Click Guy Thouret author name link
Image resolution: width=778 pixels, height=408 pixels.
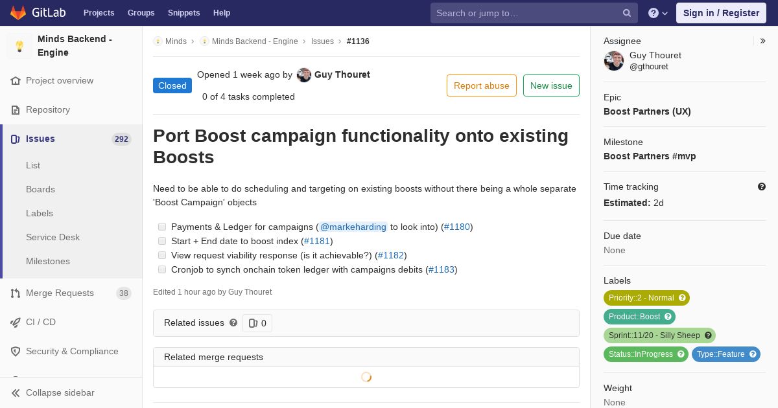342,75
